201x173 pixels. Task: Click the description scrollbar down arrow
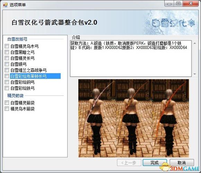(x=195, y=74)
